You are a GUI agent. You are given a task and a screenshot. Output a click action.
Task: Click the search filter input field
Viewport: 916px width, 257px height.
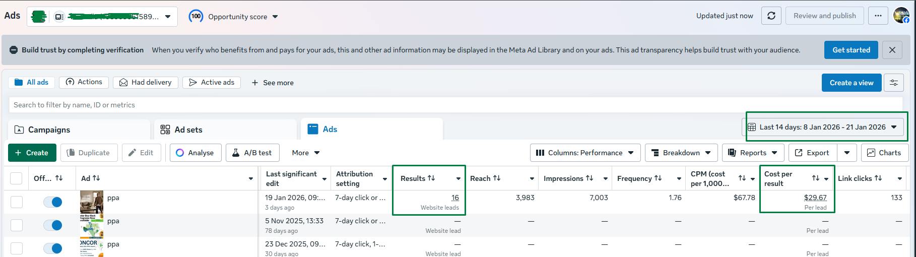click(455, 105)
